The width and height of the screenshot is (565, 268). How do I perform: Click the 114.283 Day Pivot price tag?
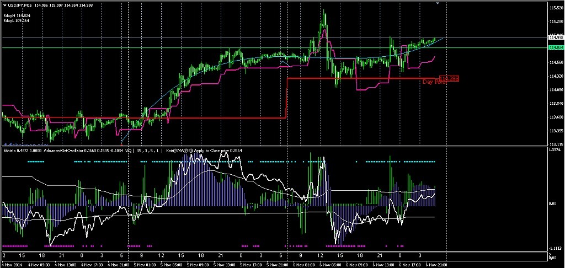(x=449, y=78)
